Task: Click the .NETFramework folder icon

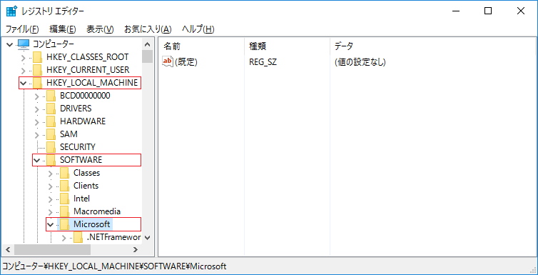Action: pos(78,238)
